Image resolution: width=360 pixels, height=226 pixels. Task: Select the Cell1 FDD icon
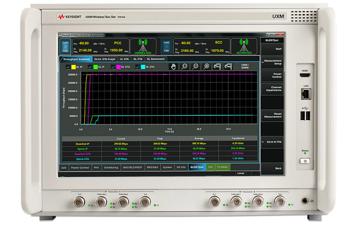tap(65, 47)
